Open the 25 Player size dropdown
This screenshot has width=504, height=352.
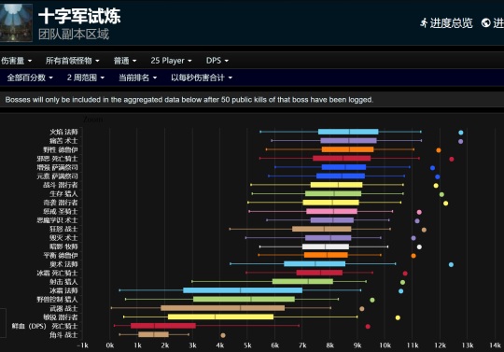point(171,61)
